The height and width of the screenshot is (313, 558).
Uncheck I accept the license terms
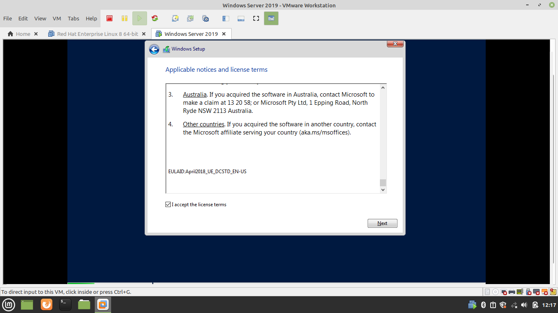tap(168, 205)
